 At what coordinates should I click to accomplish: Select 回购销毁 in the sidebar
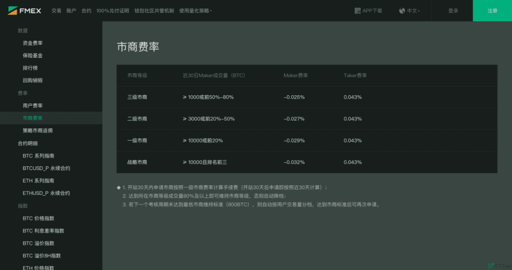point(33,80)
